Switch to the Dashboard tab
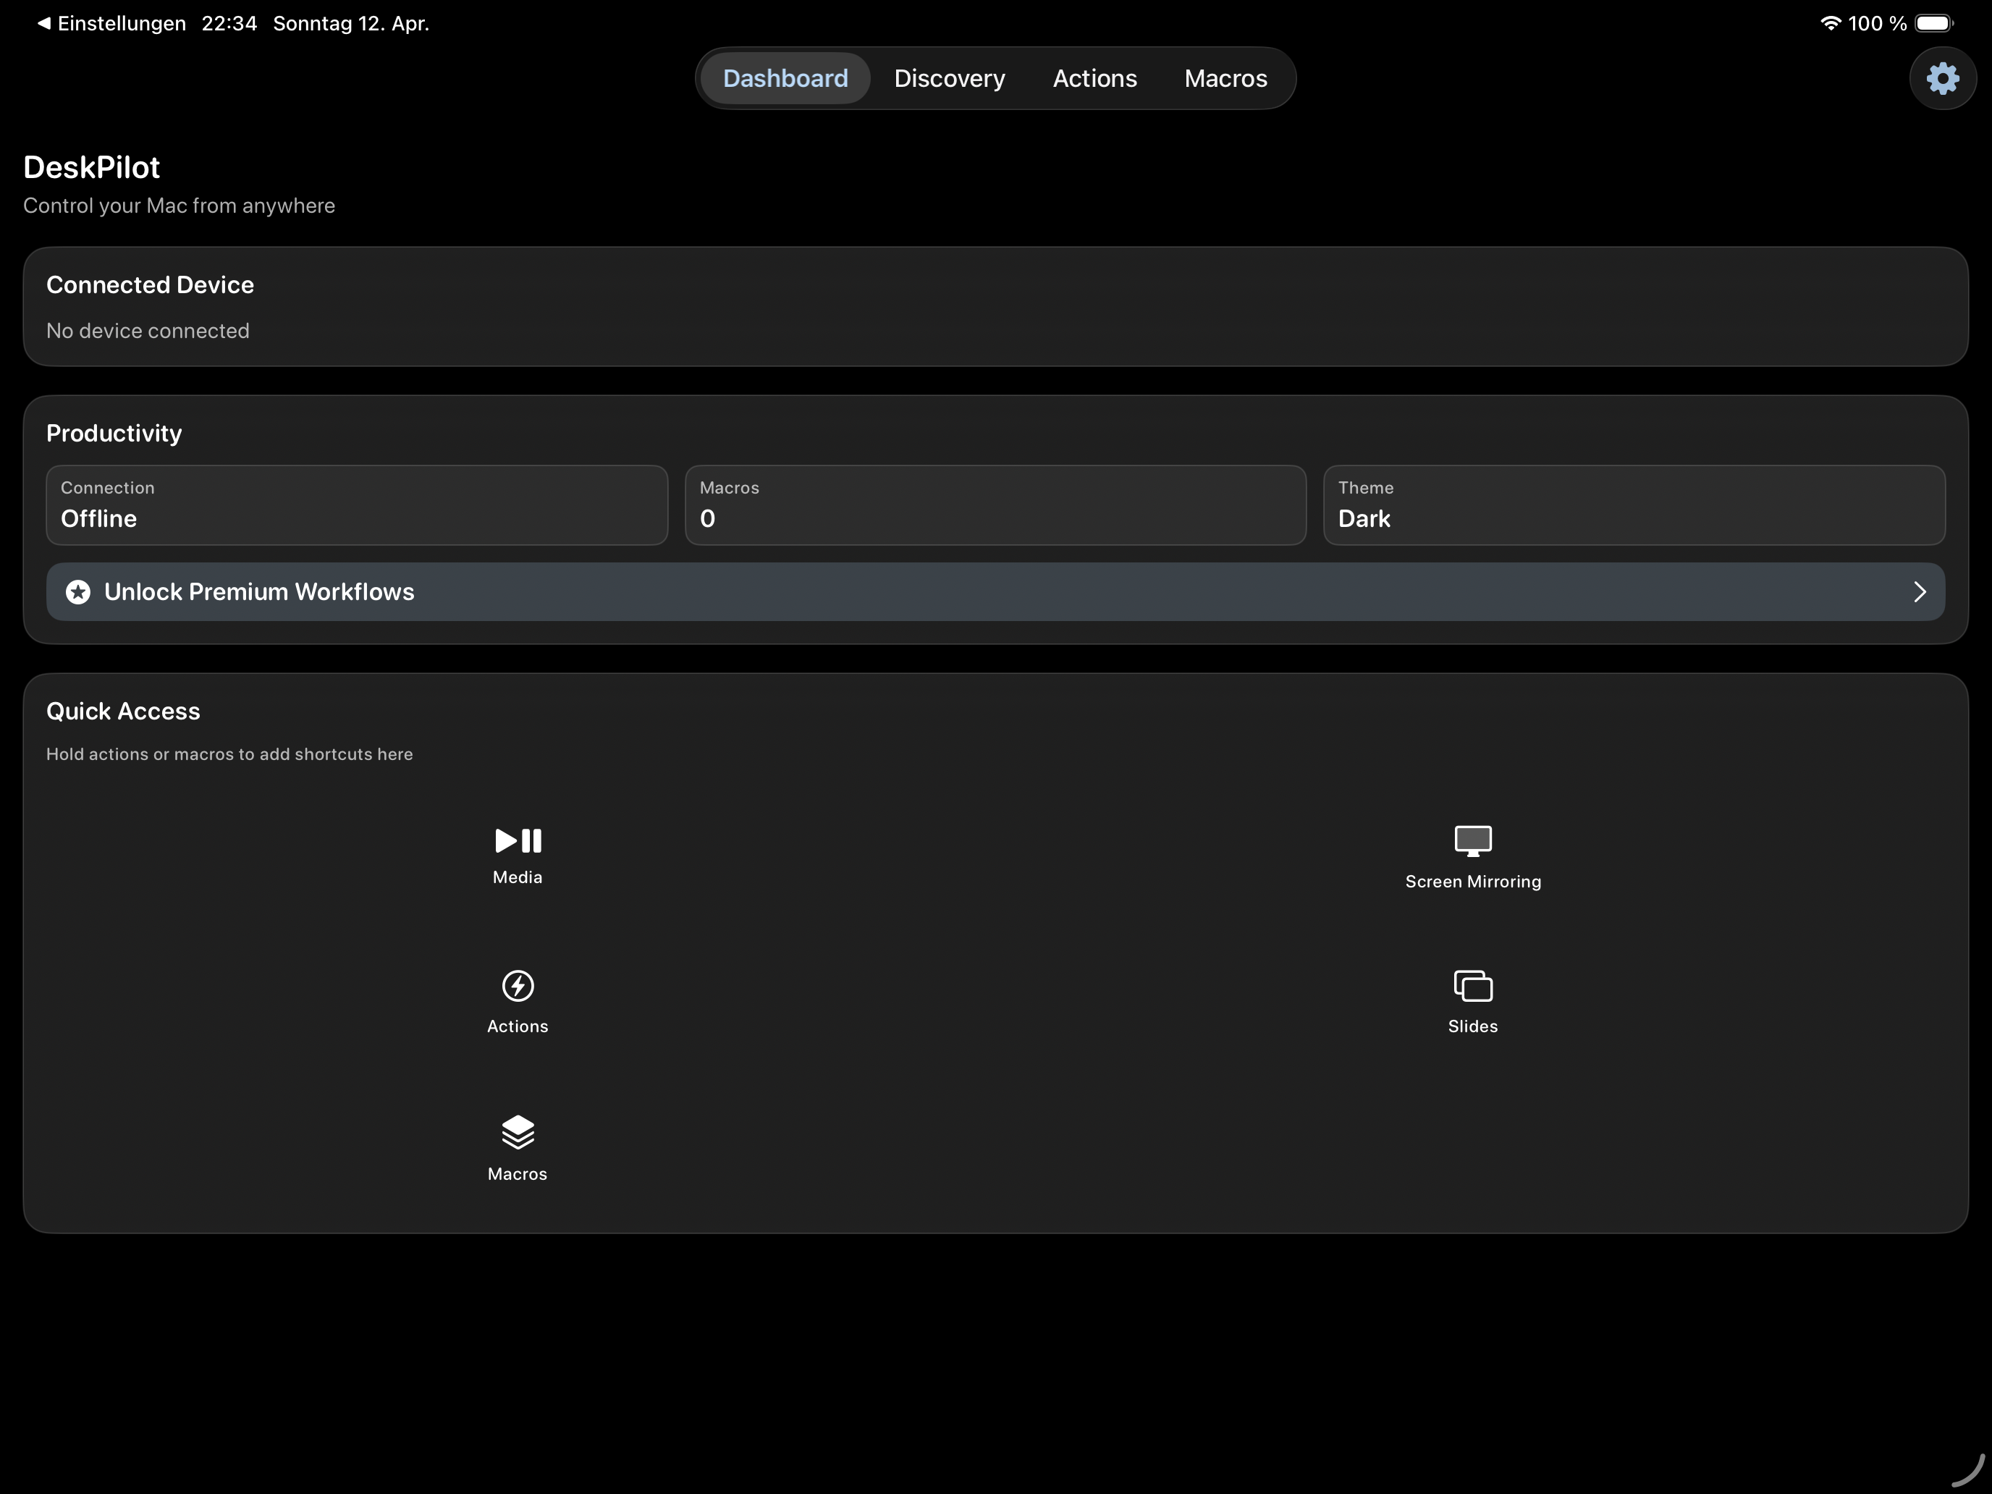 coord(785,78)
